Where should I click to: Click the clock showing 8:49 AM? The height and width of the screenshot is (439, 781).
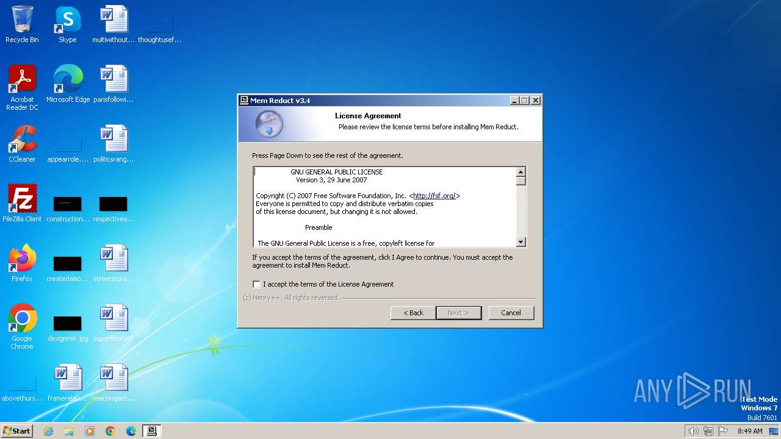pyautogui.click(x=750, y=431)
